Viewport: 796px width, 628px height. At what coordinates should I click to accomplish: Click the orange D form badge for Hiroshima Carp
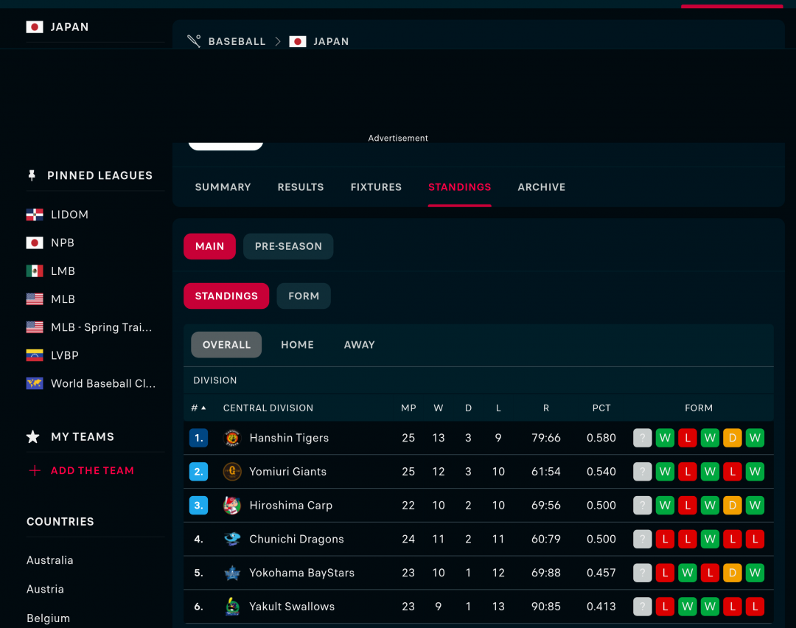click(733, 505)
